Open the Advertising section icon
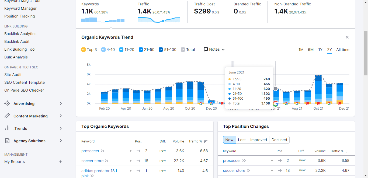The width and height of the screenshot is (368, 178). coord(7,103)
